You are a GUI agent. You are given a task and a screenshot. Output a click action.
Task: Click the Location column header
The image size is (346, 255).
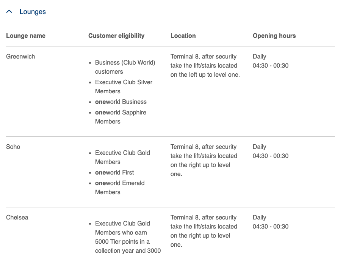(183, 36)
